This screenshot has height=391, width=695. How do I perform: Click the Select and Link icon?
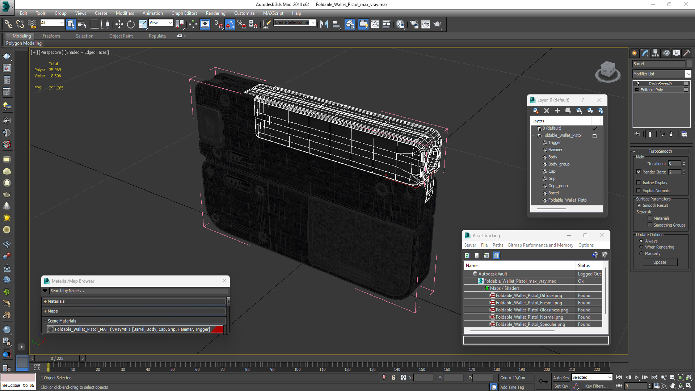[x=8, y=24]
